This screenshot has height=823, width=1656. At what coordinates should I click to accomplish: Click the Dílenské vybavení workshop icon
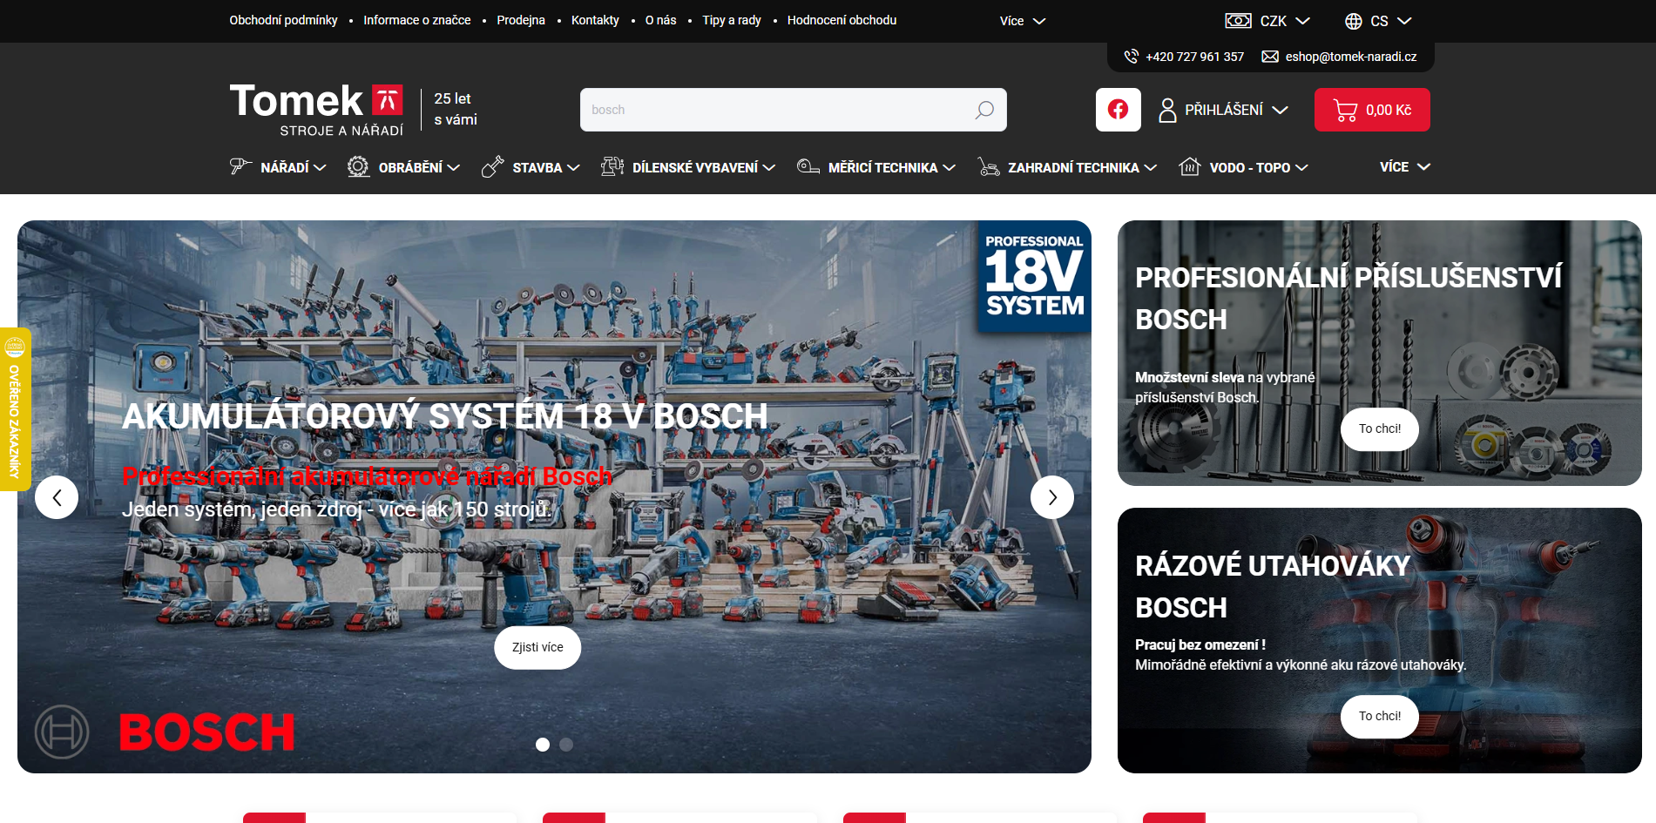(612, 166)
